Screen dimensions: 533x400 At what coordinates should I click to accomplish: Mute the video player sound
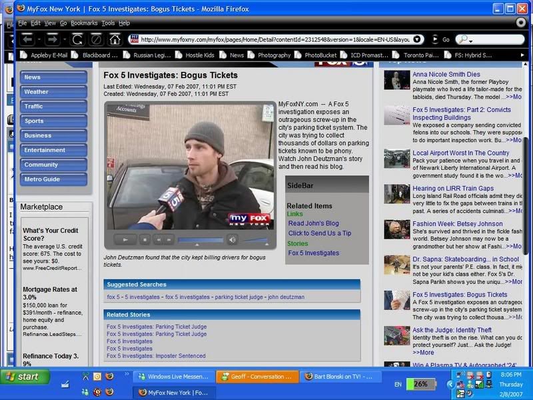pos(233,240)
